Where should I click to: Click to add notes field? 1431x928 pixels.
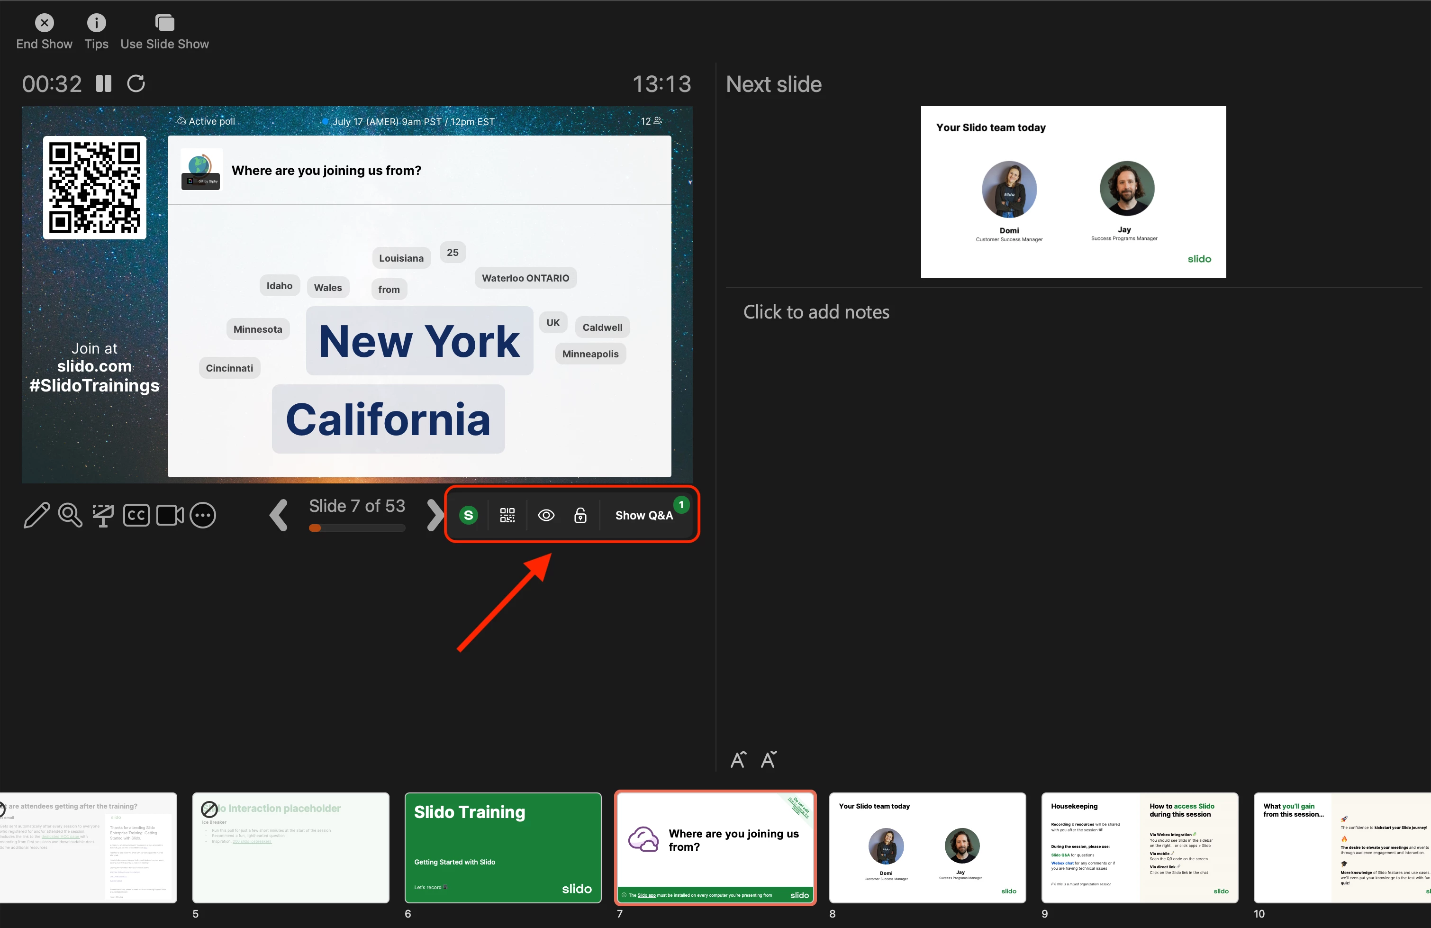point(816,312)
